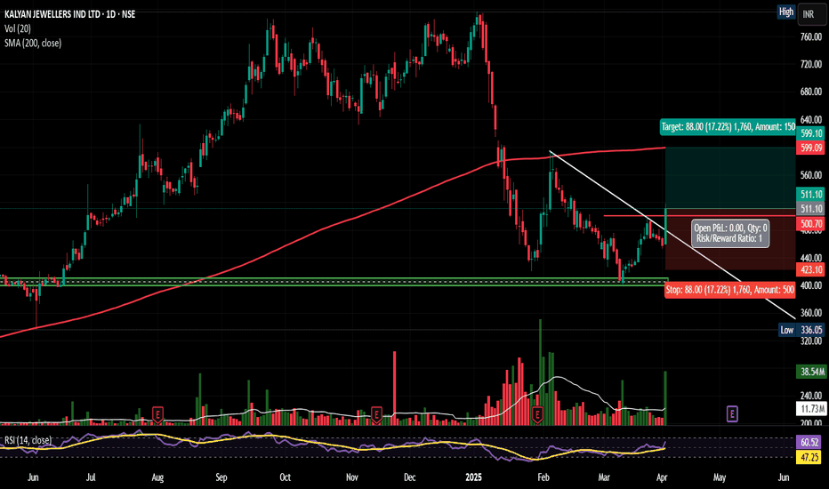Click earnings E marker near February
The image size is (829, 489).
click(x=537, y=414)
